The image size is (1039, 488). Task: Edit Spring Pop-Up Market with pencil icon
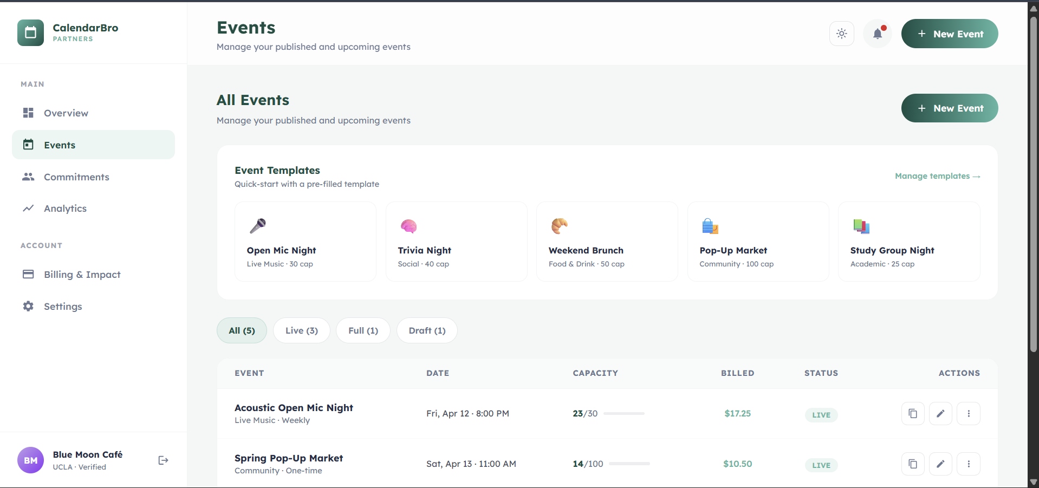[941, 464]
